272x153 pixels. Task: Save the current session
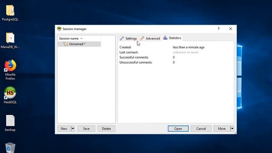click(86, 128)
